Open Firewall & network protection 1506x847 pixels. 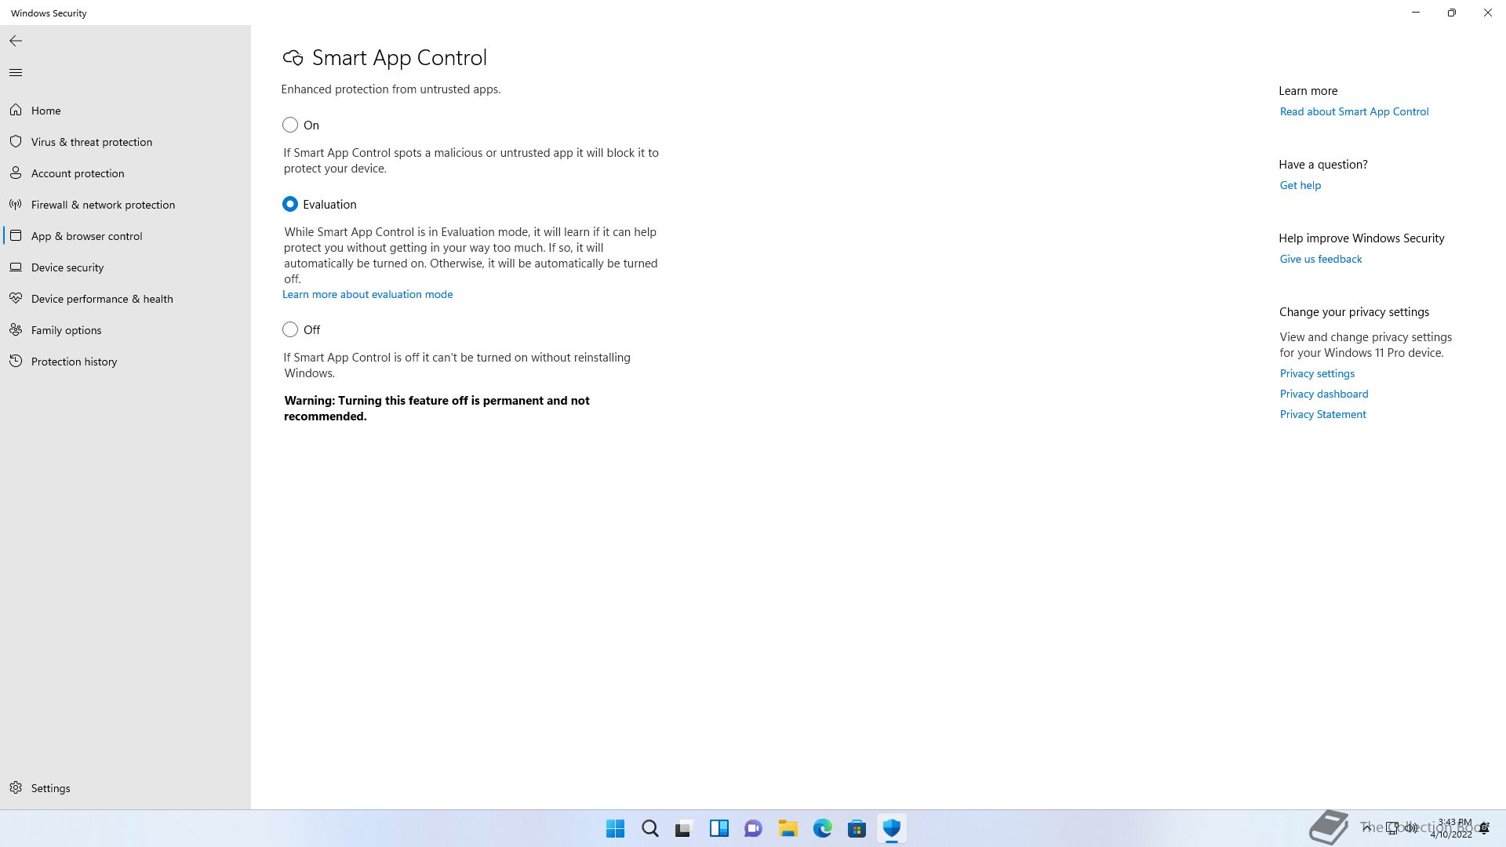click(x=125, y=205)
